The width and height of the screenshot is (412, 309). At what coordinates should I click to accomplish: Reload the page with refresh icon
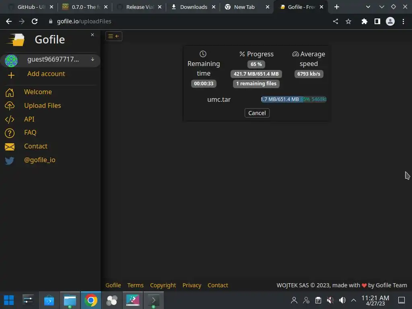tap(35, 21)
